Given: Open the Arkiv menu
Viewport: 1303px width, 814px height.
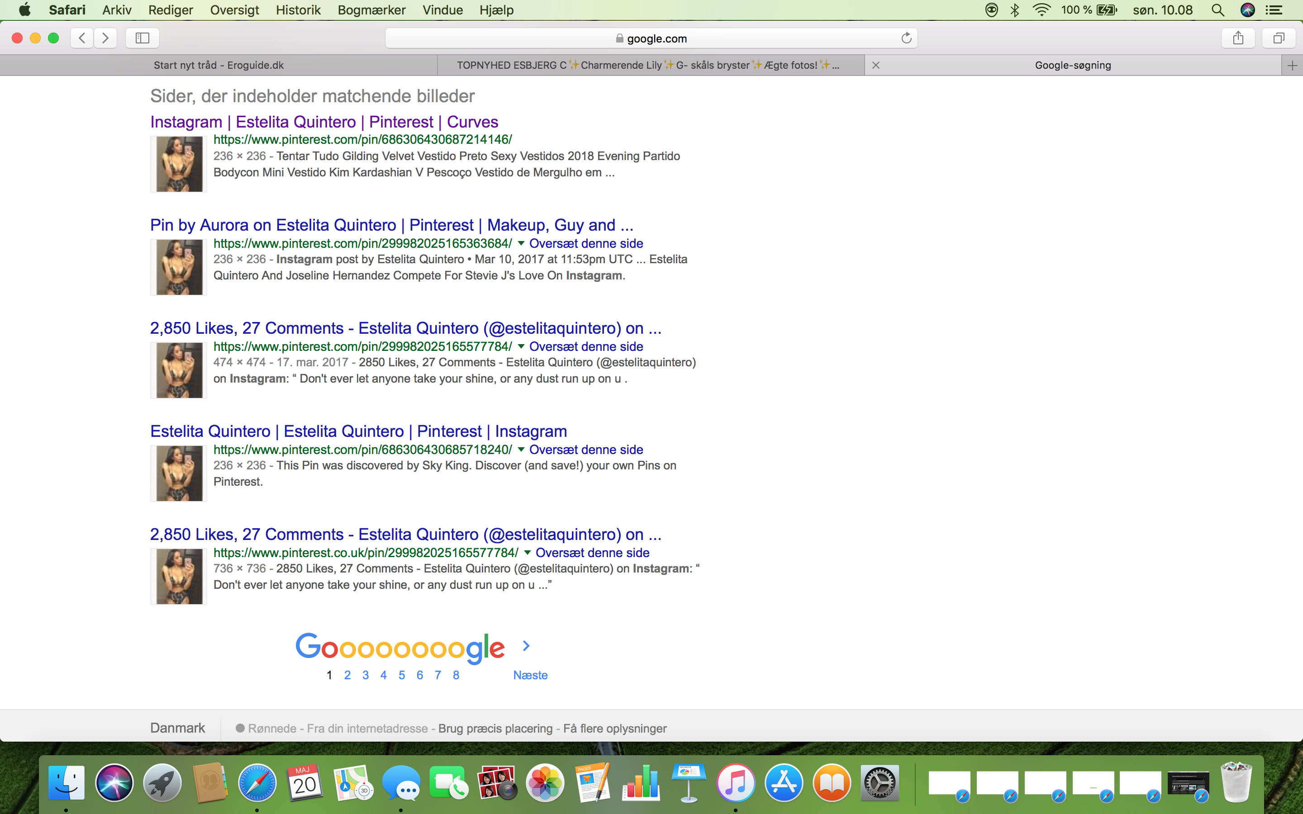Looking at the screenshot, I should [117, 9].
